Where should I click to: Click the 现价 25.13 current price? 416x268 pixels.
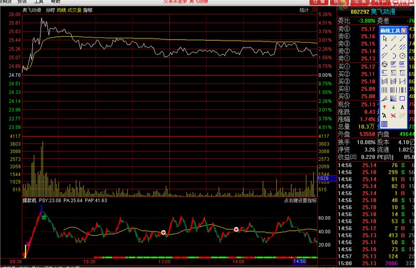[368, 104]
